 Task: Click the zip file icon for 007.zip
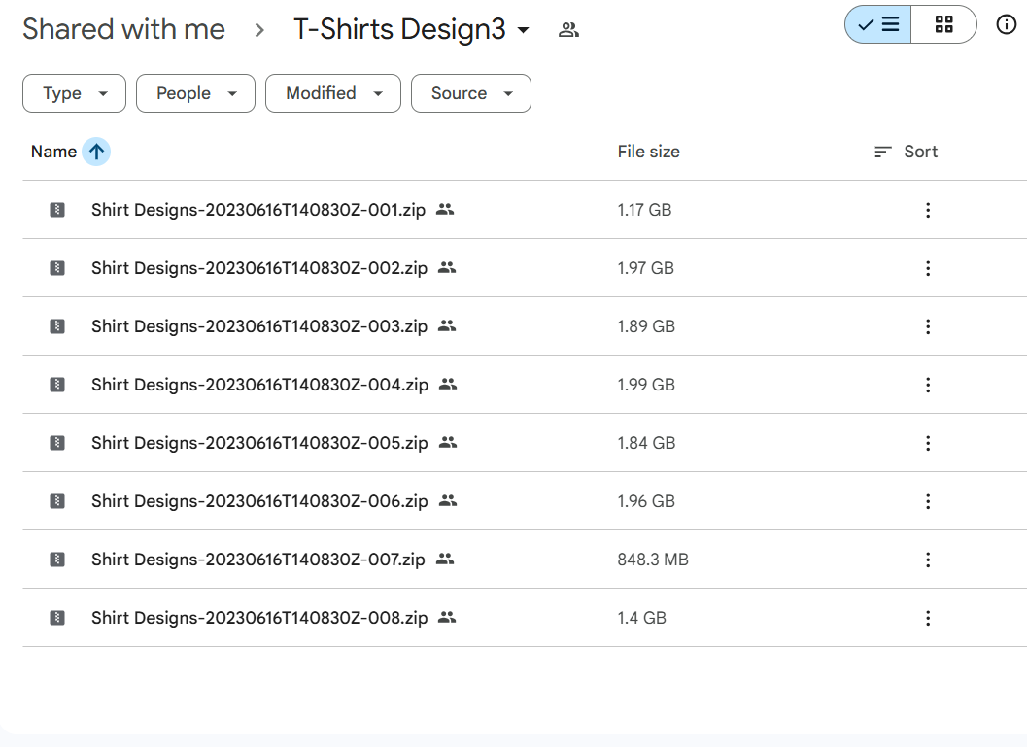coord(57,560)
